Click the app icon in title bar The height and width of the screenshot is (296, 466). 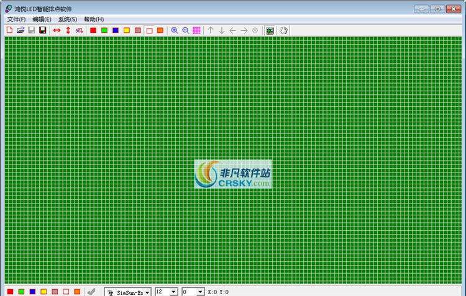coord(9,9)
